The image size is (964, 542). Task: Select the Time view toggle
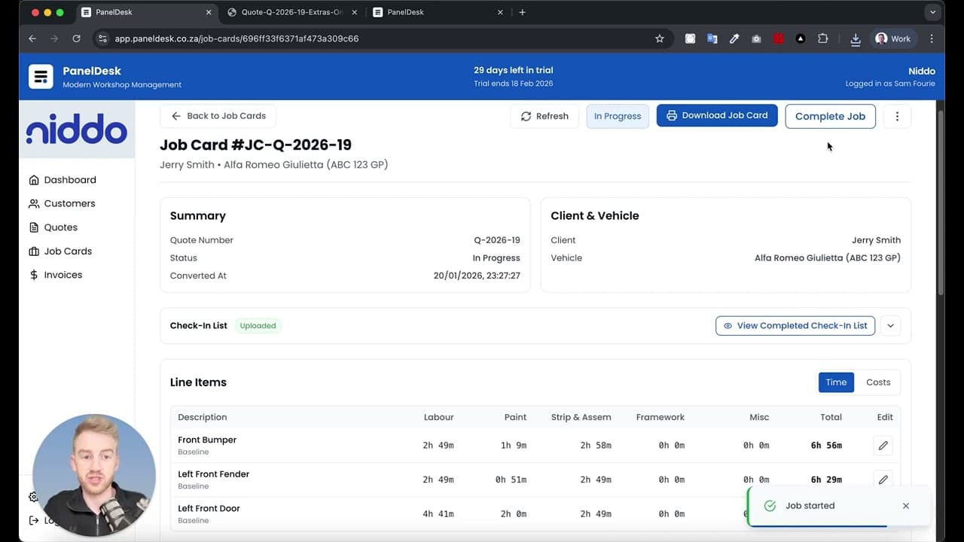[836, 382]
